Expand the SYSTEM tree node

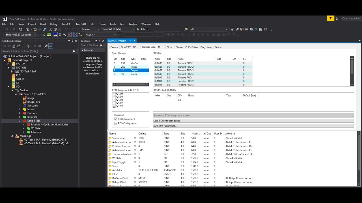(x=8, y=64)
